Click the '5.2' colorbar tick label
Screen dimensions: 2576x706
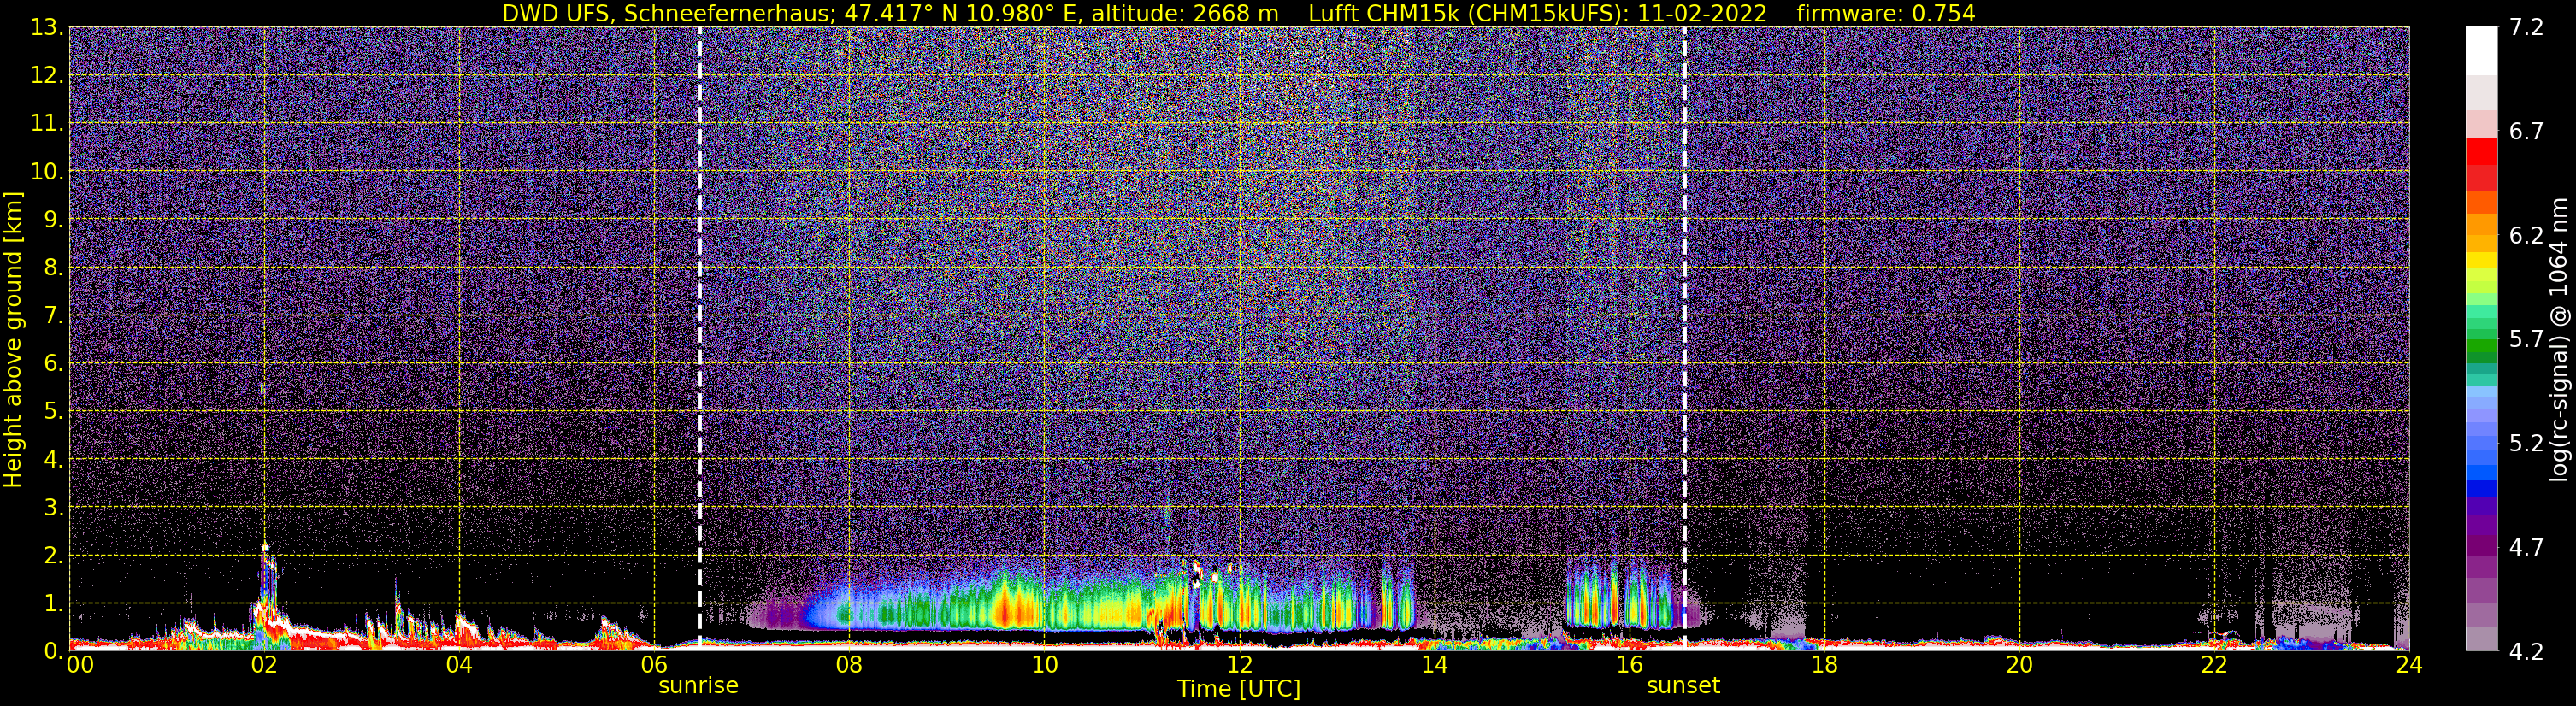point(2527,443)
